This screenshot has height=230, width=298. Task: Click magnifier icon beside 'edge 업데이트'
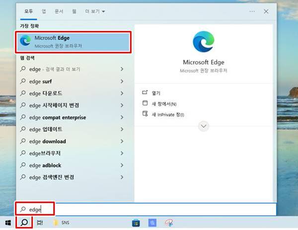[23, 129]
